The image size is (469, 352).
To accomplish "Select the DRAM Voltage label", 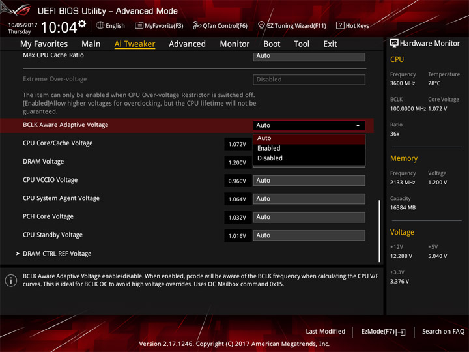I will [x=44, y=162].
